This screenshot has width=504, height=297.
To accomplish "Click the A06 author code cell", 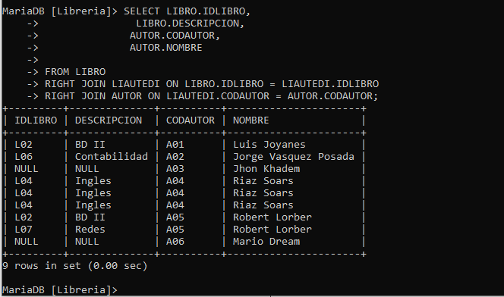I will [175, 242].
